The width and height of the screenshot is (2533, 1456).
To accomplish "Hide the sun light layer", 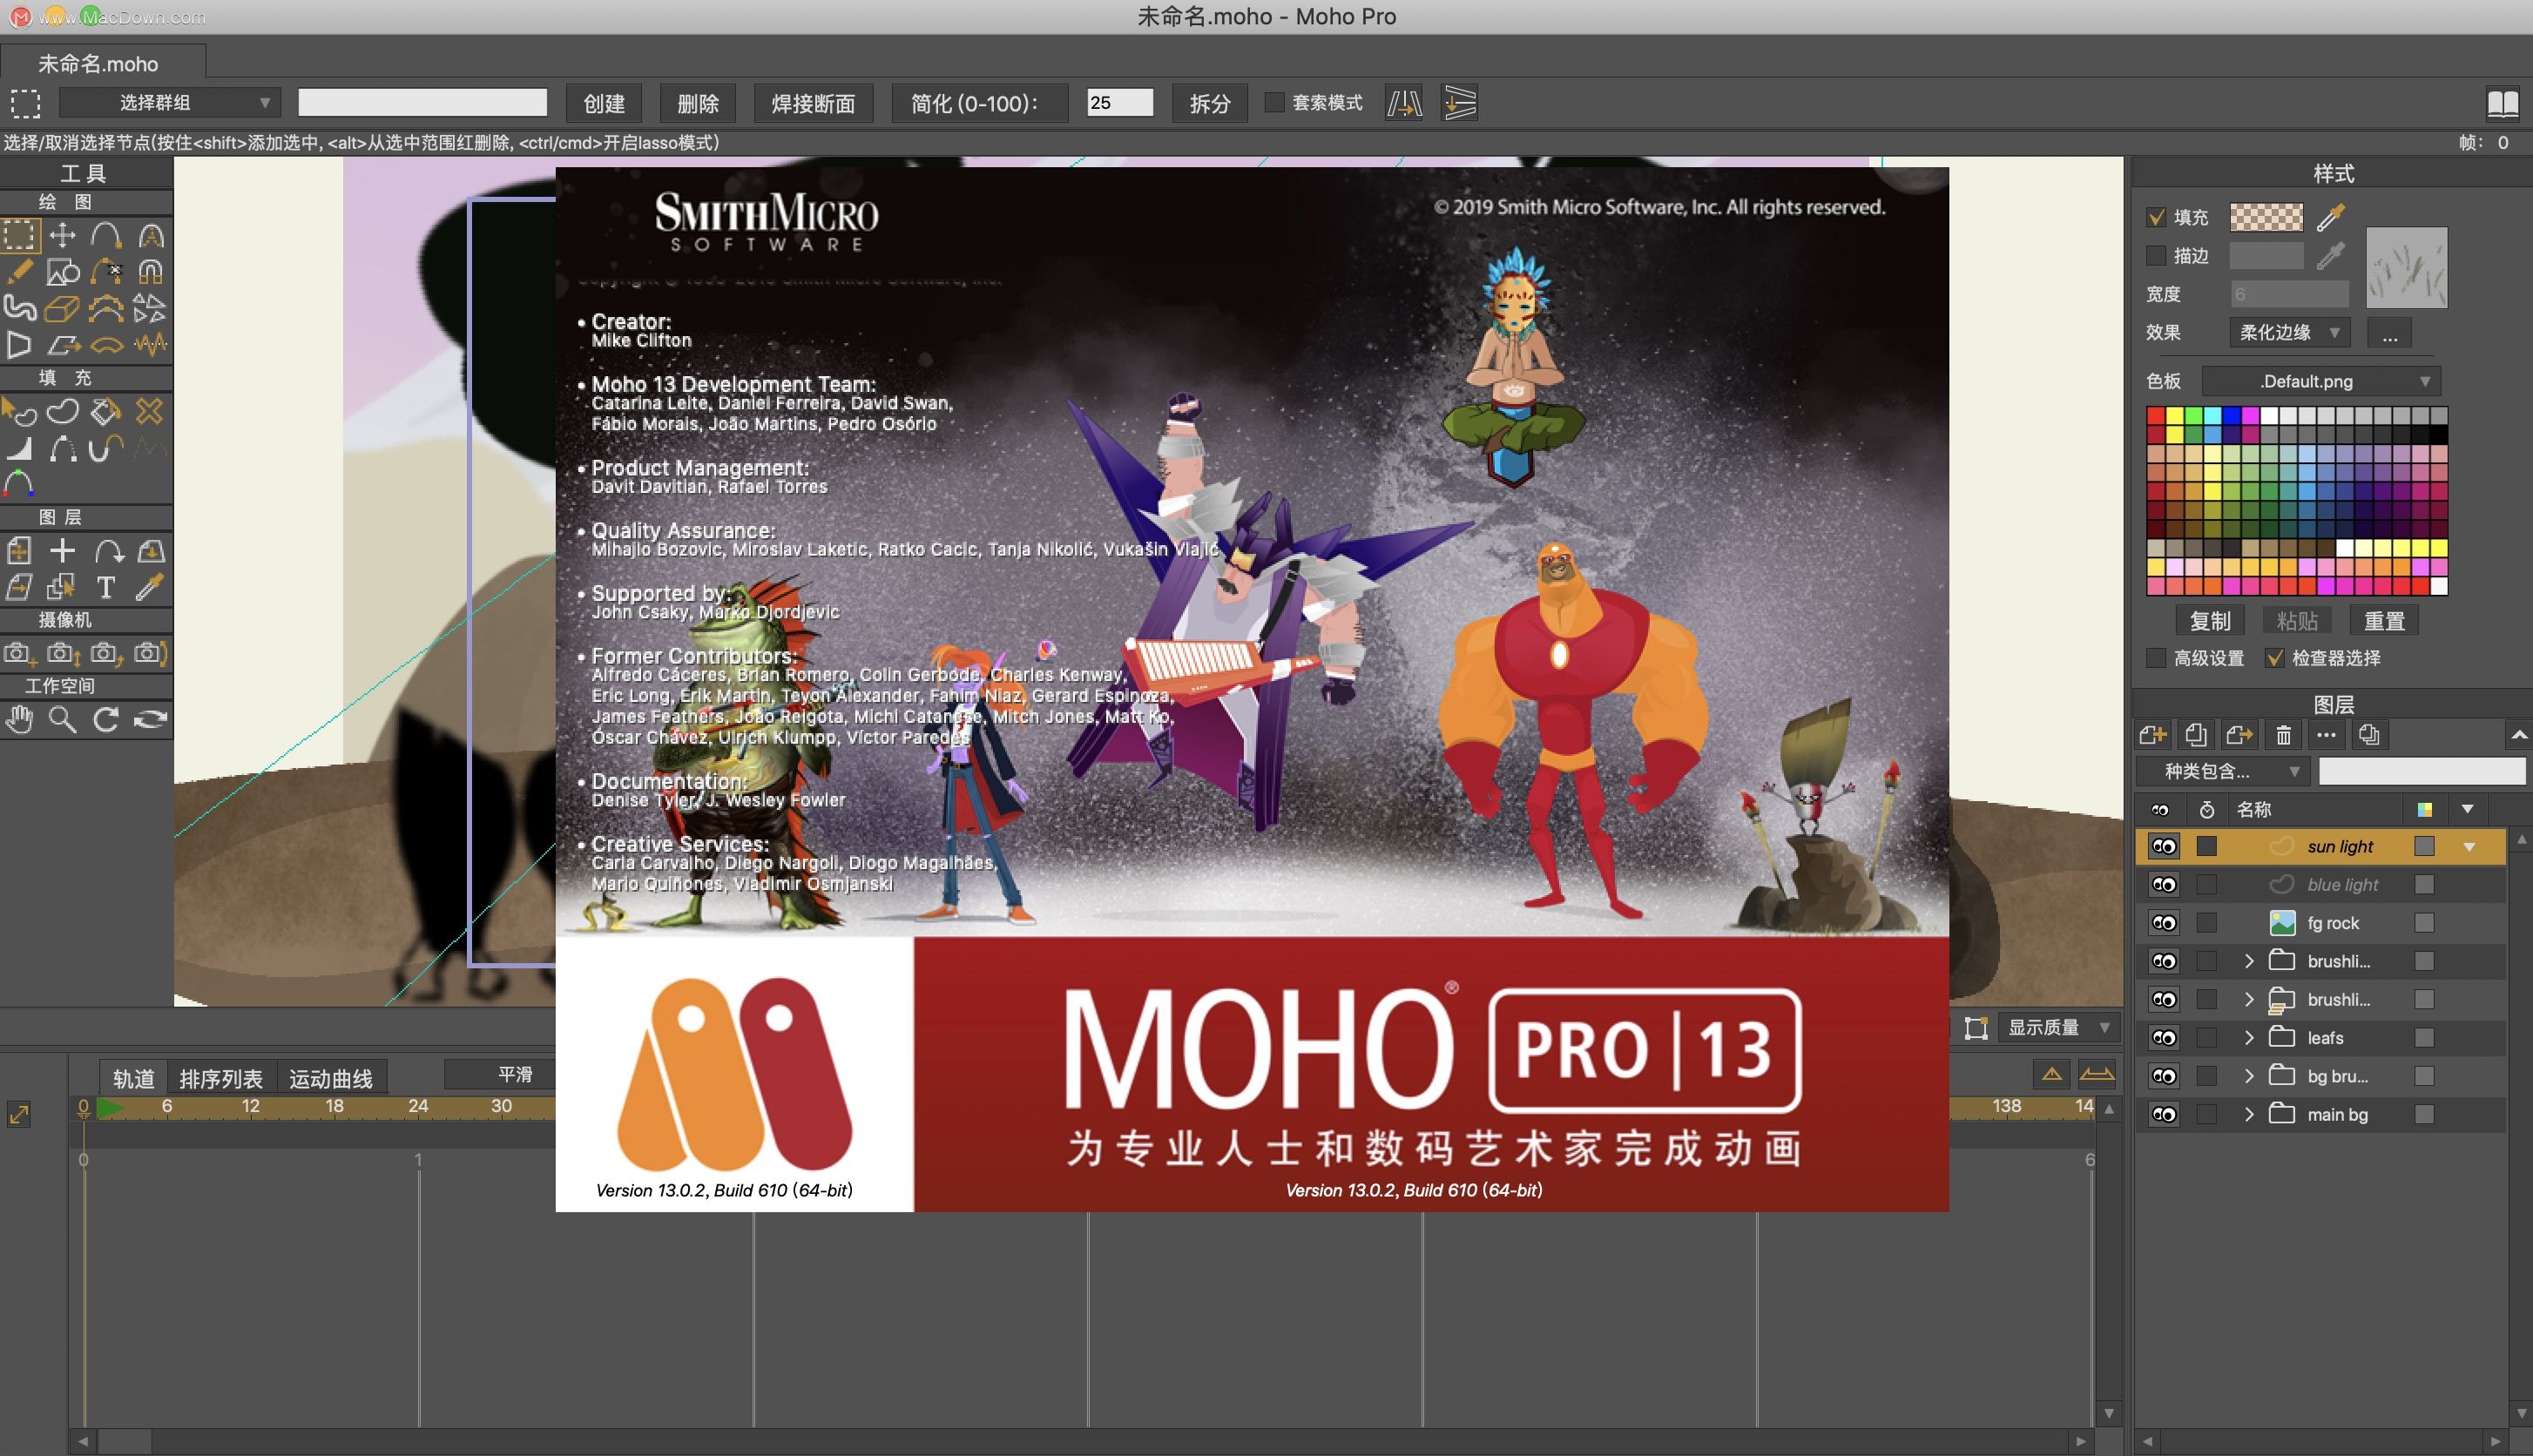I will tap(2164, 847).
